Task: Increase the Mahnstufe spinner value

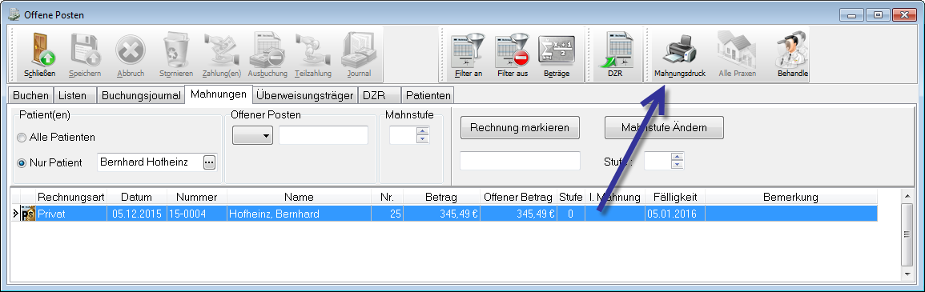Action: click(x=422, y=132)
